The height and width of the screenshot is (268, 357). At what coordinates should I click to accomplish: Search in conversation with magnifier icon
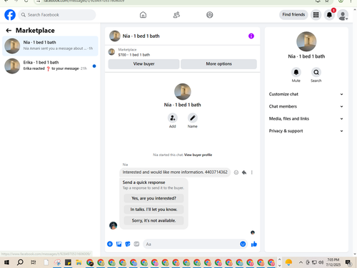click(x=316, y=72)
